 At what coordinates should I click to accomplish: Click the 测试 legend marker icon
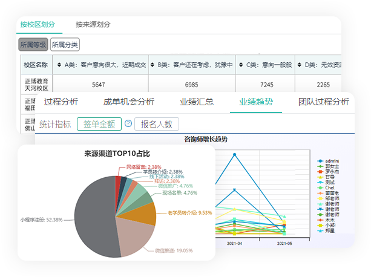click(319, 182)
